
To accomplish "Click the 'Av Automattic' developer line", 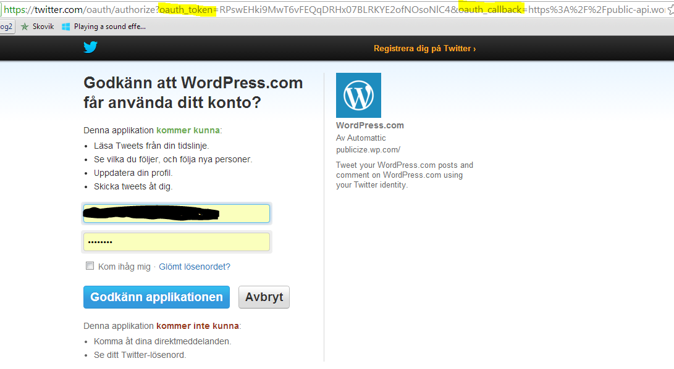I will pos(361,138).
